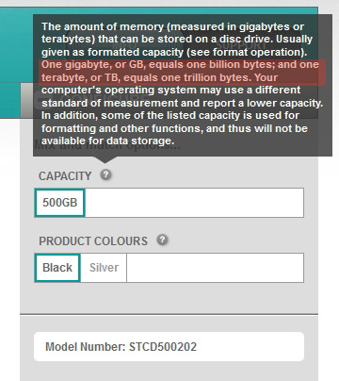Screen dimensions: 339x381
Task: Click the CAPACITY section label
Action: pyautogui.click(x=65, y=176)
